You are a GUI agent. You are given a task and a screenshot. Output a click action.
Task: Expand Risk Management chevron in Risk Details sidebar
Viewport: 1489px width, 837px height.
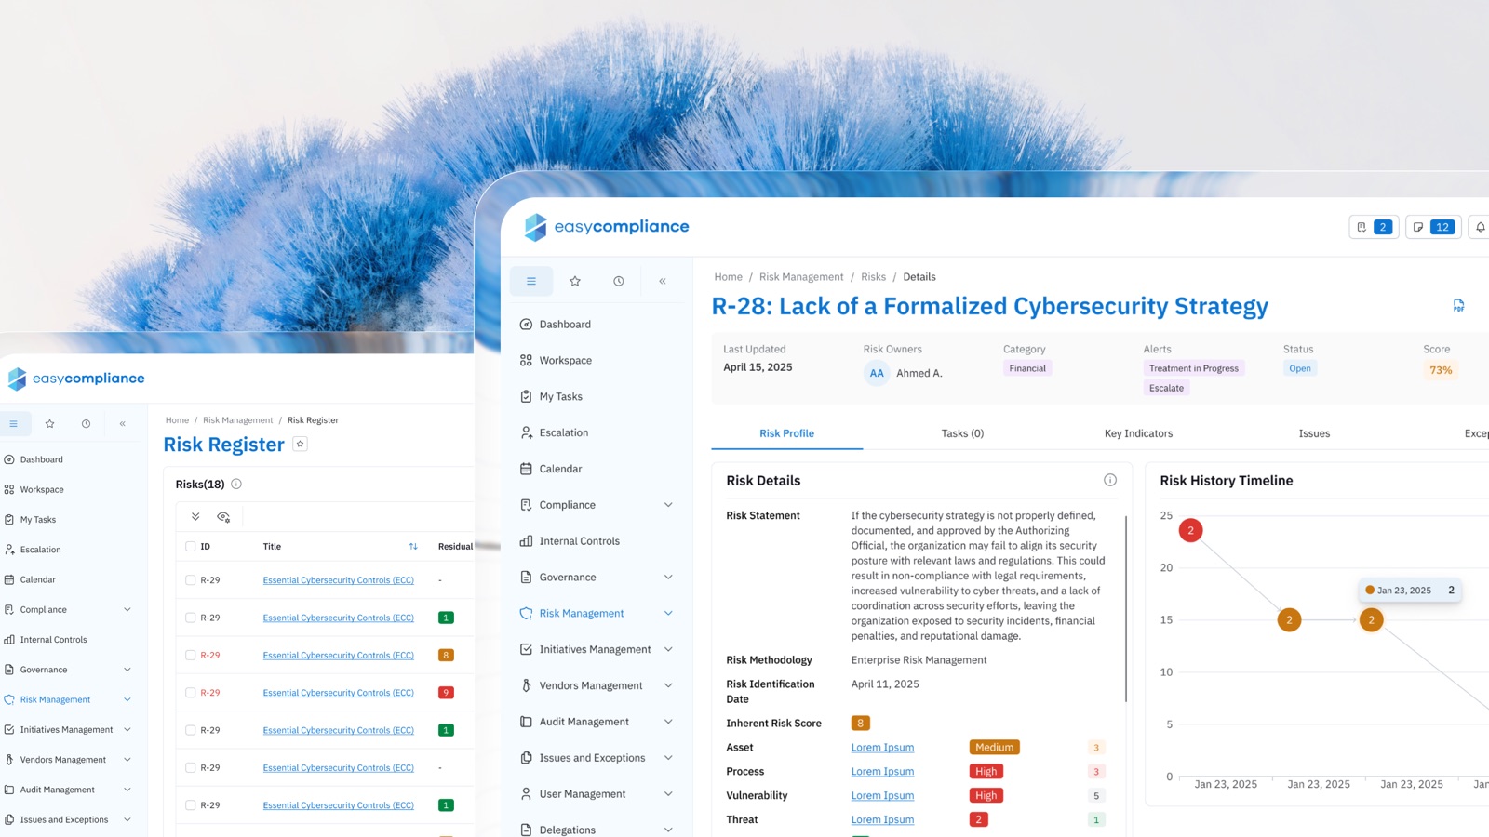click(668, 614)
